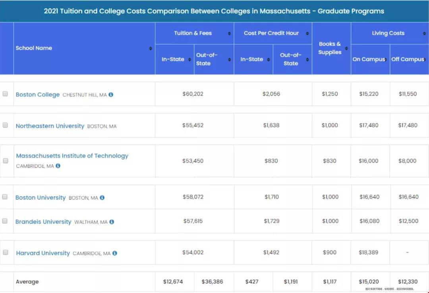The image size is (429, 293).
Task: Open Northeastern University link
Action: 50,126
